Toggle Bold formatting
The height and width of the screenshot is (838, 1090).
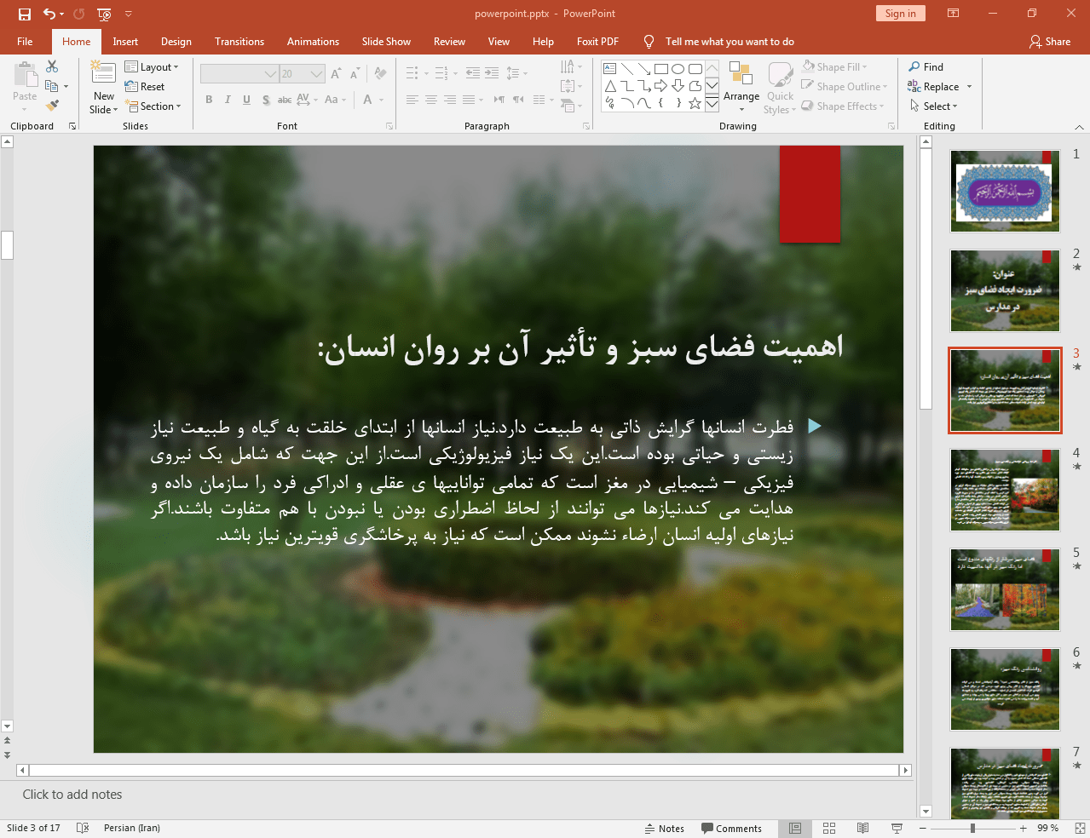click(209, 100)
